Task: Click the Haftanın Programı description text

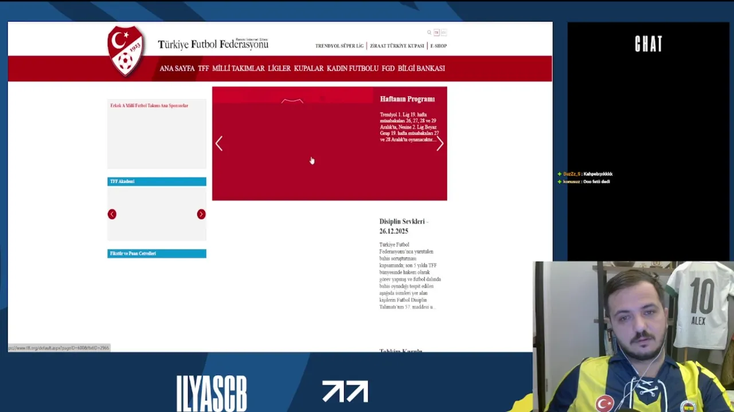Action: click(409, 127)
